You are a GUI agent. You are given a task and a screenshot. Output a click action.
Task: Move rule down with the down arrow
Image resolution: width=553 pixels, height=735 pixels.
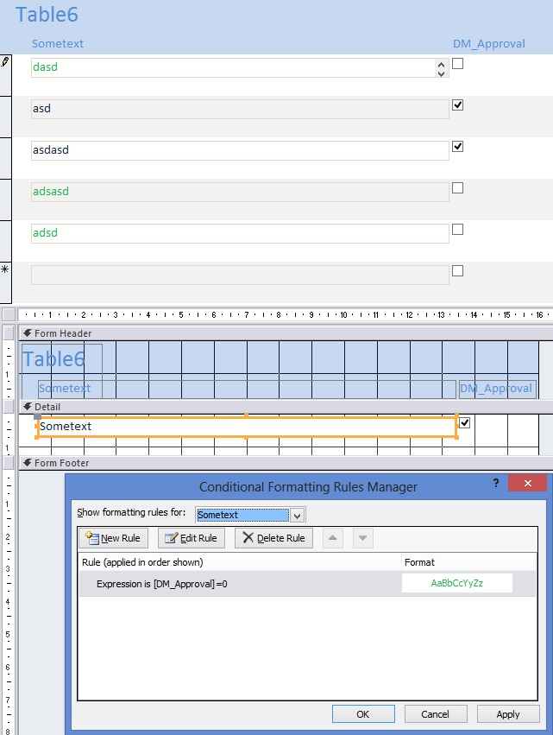pos(363,538)
